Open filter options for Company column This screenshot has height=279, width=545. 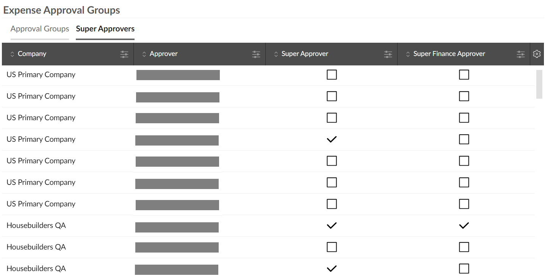pos(124,54)
